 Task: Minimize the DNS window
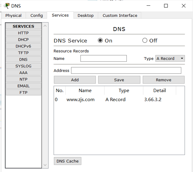point(149,6)
